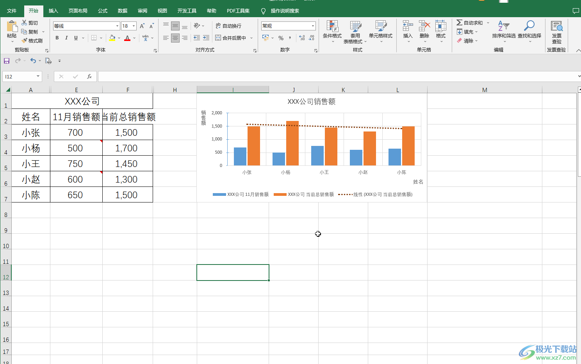Image resolution: width=581 pixels, height=364 pixels.
Task: Toggle top align
Action: pyautogui.click(x=166, y=26)
